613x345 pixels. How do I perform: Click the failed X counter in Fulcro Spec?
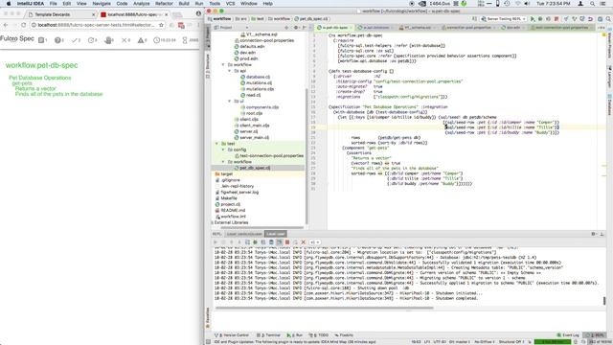pos(125,40)
